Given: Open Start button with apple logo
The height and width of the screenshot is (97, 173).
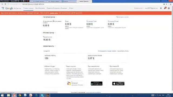Looking at the screenshot, I should pyautogui.click(x=2, y=95).
